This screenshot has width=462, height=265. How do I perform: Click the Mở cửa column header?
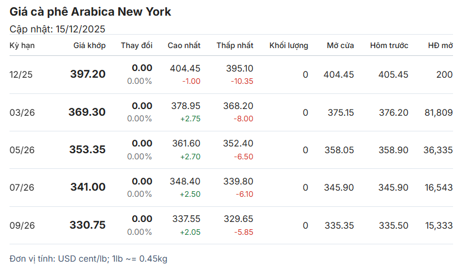[x=340, y=45]
